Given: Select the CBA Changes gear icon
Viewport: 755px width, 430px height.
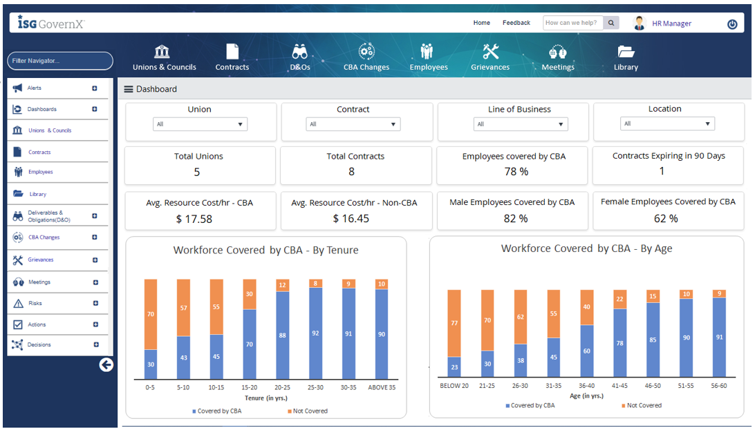Looking at the screenshot, I should pyautogui.click(x=366, y=52).
